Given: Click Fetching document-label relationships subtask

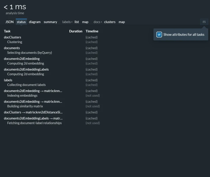Looking at the screenshot, I should [x=34, y=123].
